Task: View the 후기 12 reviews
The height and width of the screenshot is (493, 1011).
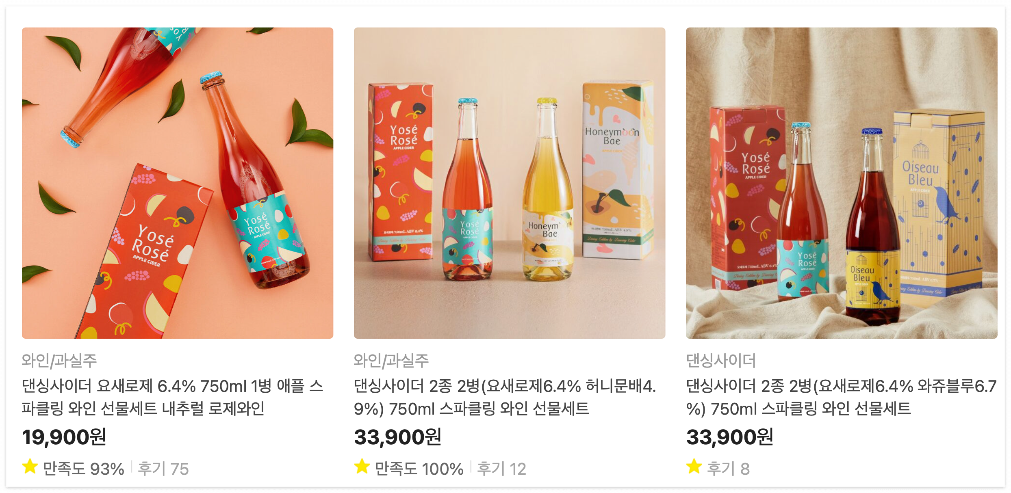Action: [501, 469]
